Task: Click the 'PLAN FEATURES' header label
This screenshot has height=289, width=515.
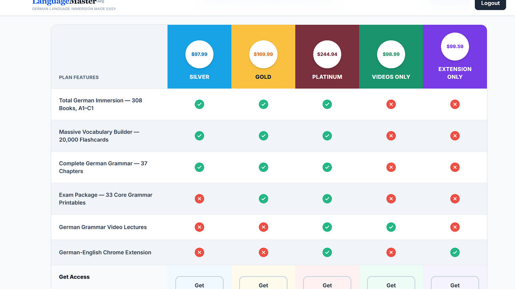Action: pos(79,77)
